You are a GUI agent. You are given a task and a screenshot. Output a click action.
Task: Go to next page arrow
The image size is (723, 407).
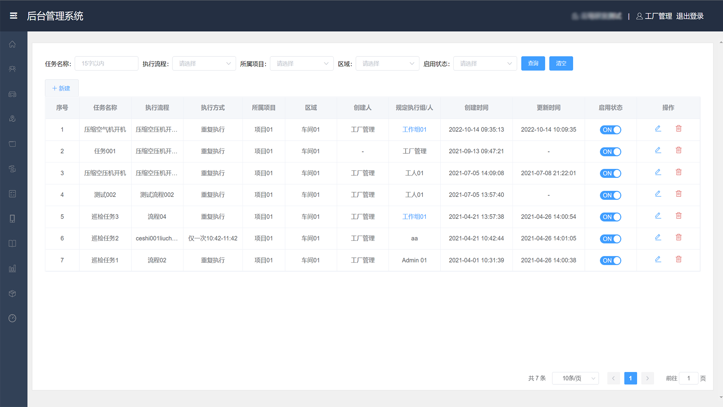tap(647, 378)
